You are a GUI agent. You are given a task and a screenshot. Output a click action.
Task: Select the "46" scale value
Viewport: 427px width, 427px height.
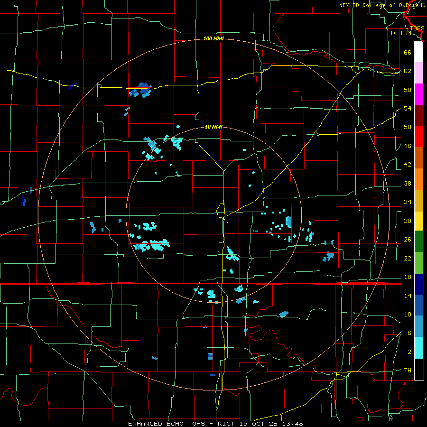pos(408,146)
